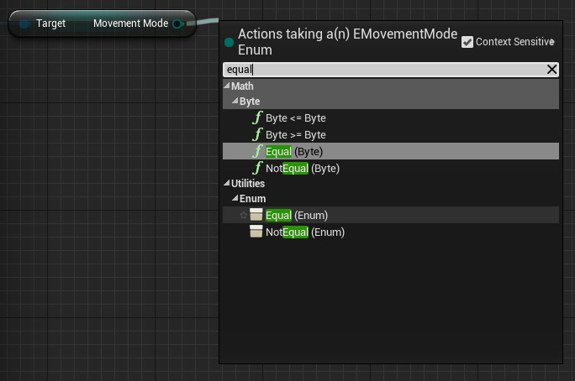Clear the search field with the X button
This screenshot has height=381, width=575.
click(551, 69)
